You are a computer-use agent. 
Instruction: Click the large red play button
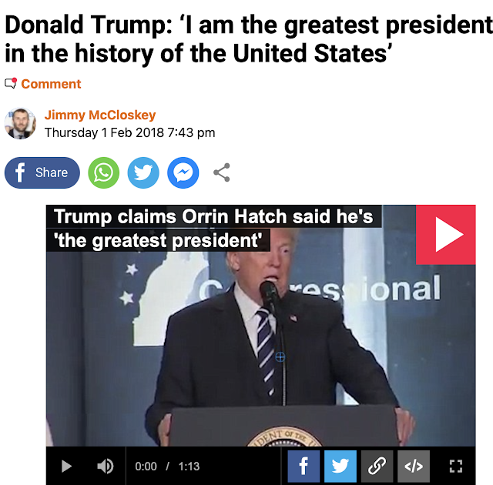tap(446, 235)
